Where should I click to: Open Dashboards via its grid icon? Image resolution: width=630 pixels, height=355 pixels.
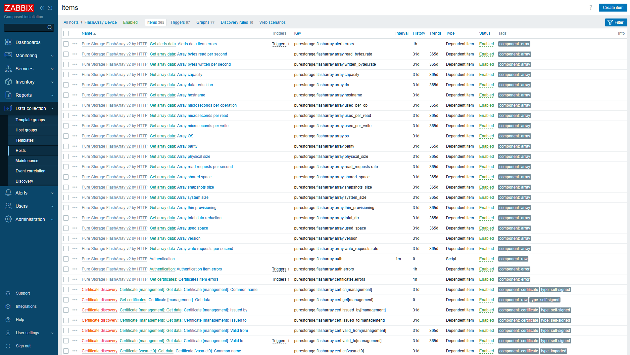click(x=8, y=42)
